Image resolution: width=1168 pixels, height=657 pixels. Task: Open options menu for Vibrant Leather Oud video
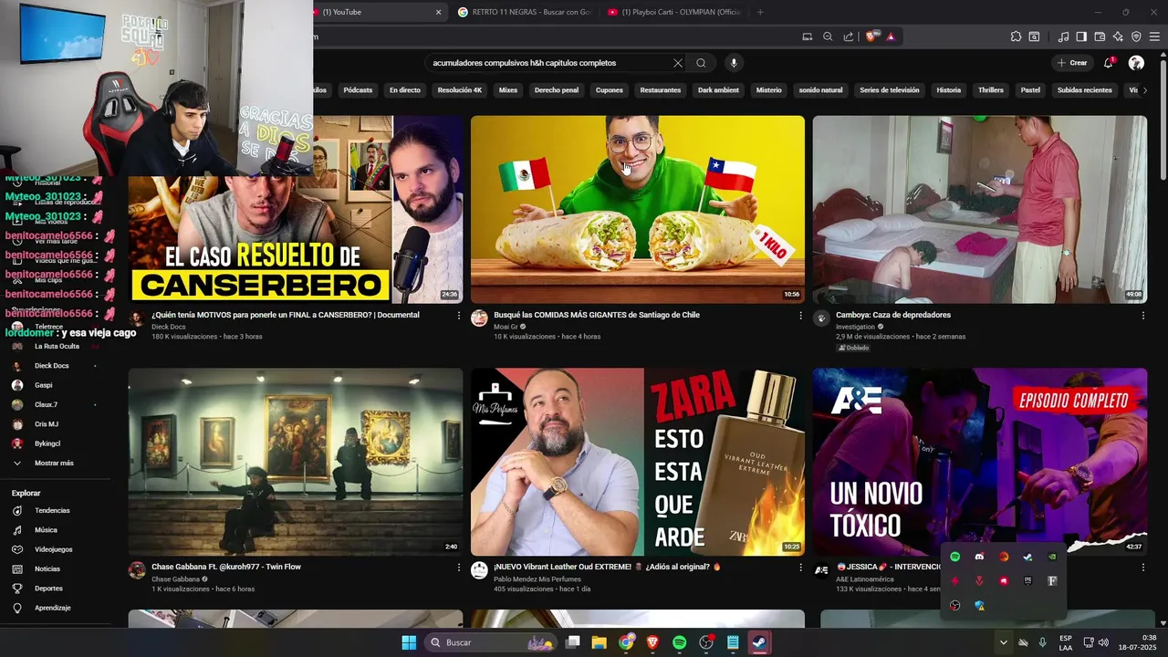pyautogui.click(x=800, y=567)
